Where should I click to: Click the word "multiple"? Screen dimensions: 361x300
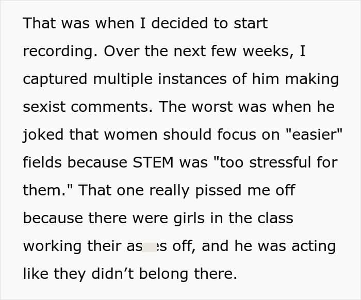click(123, 79)
